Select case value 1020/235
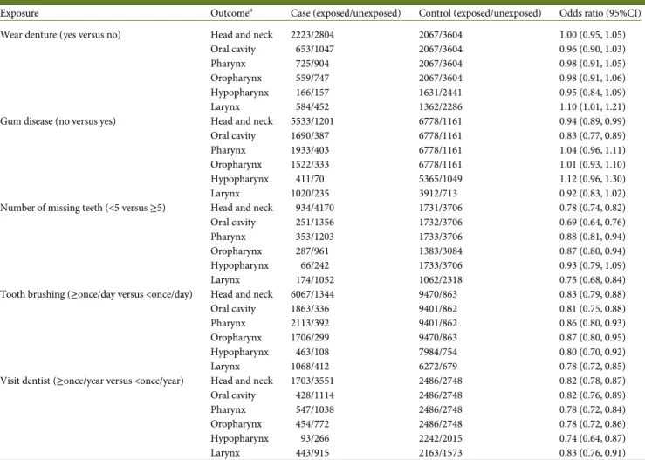This screenshot has height=460, width=645. [x=310, y=194]
